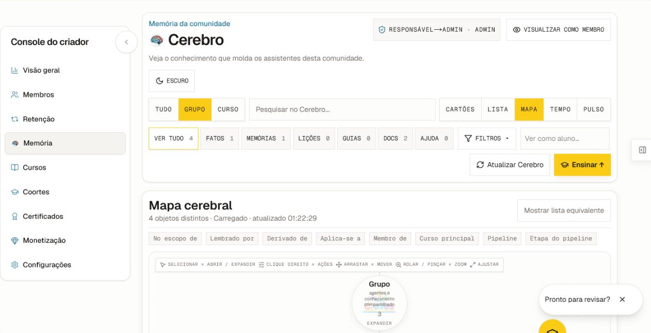651x333 pixels.
Task: Select Ver tudo 4 filter chip
Action: tap(173, 139)
